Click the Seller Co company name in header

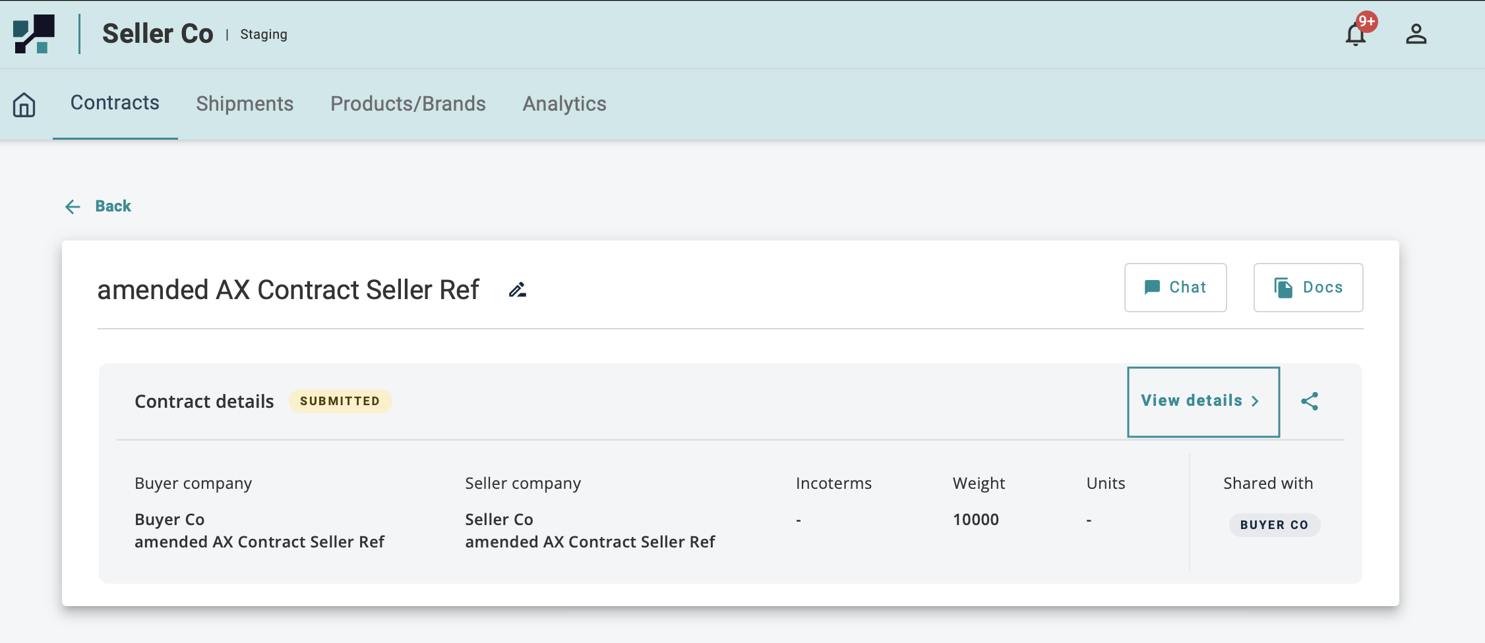158,34
